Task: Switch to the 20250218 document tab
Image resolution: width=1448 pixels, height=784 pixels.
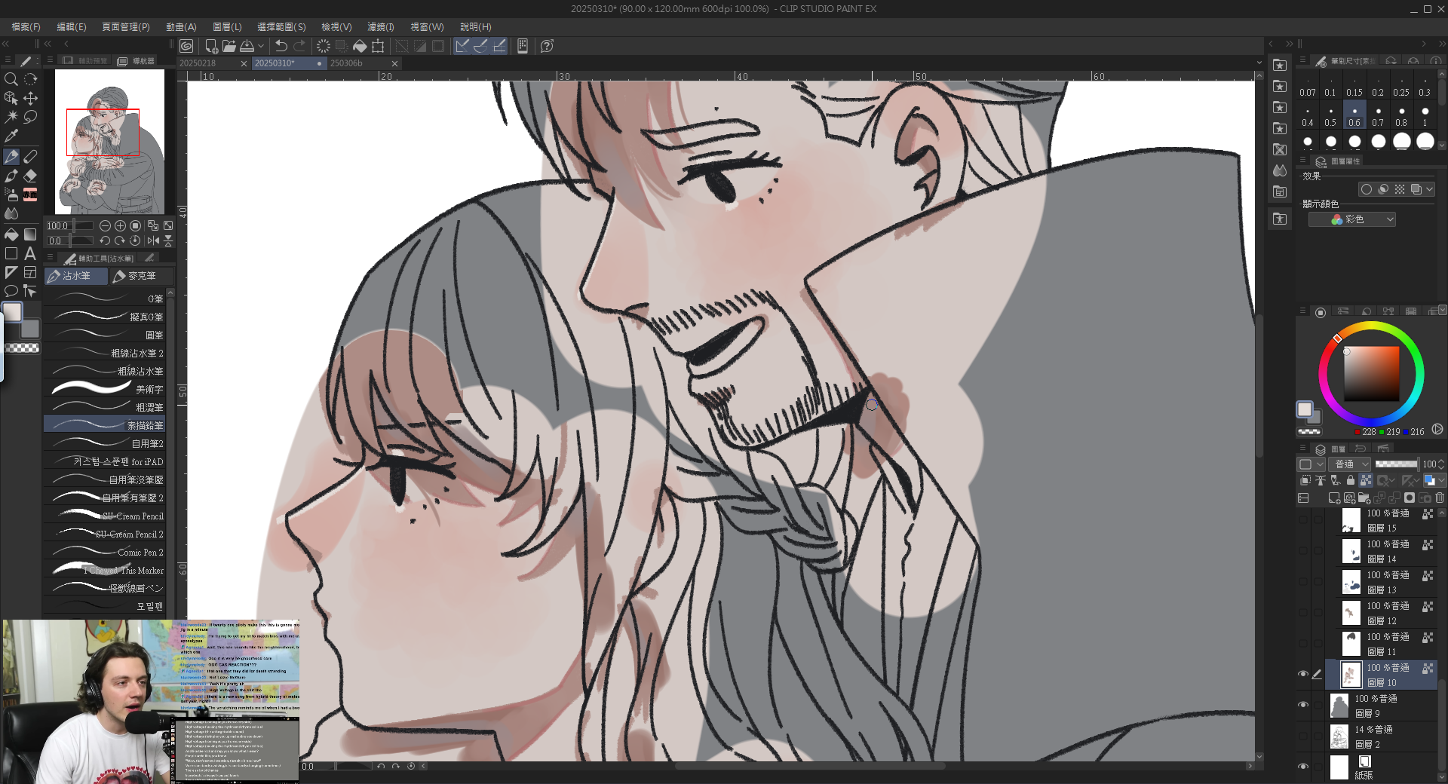Action: pos(198,63)
